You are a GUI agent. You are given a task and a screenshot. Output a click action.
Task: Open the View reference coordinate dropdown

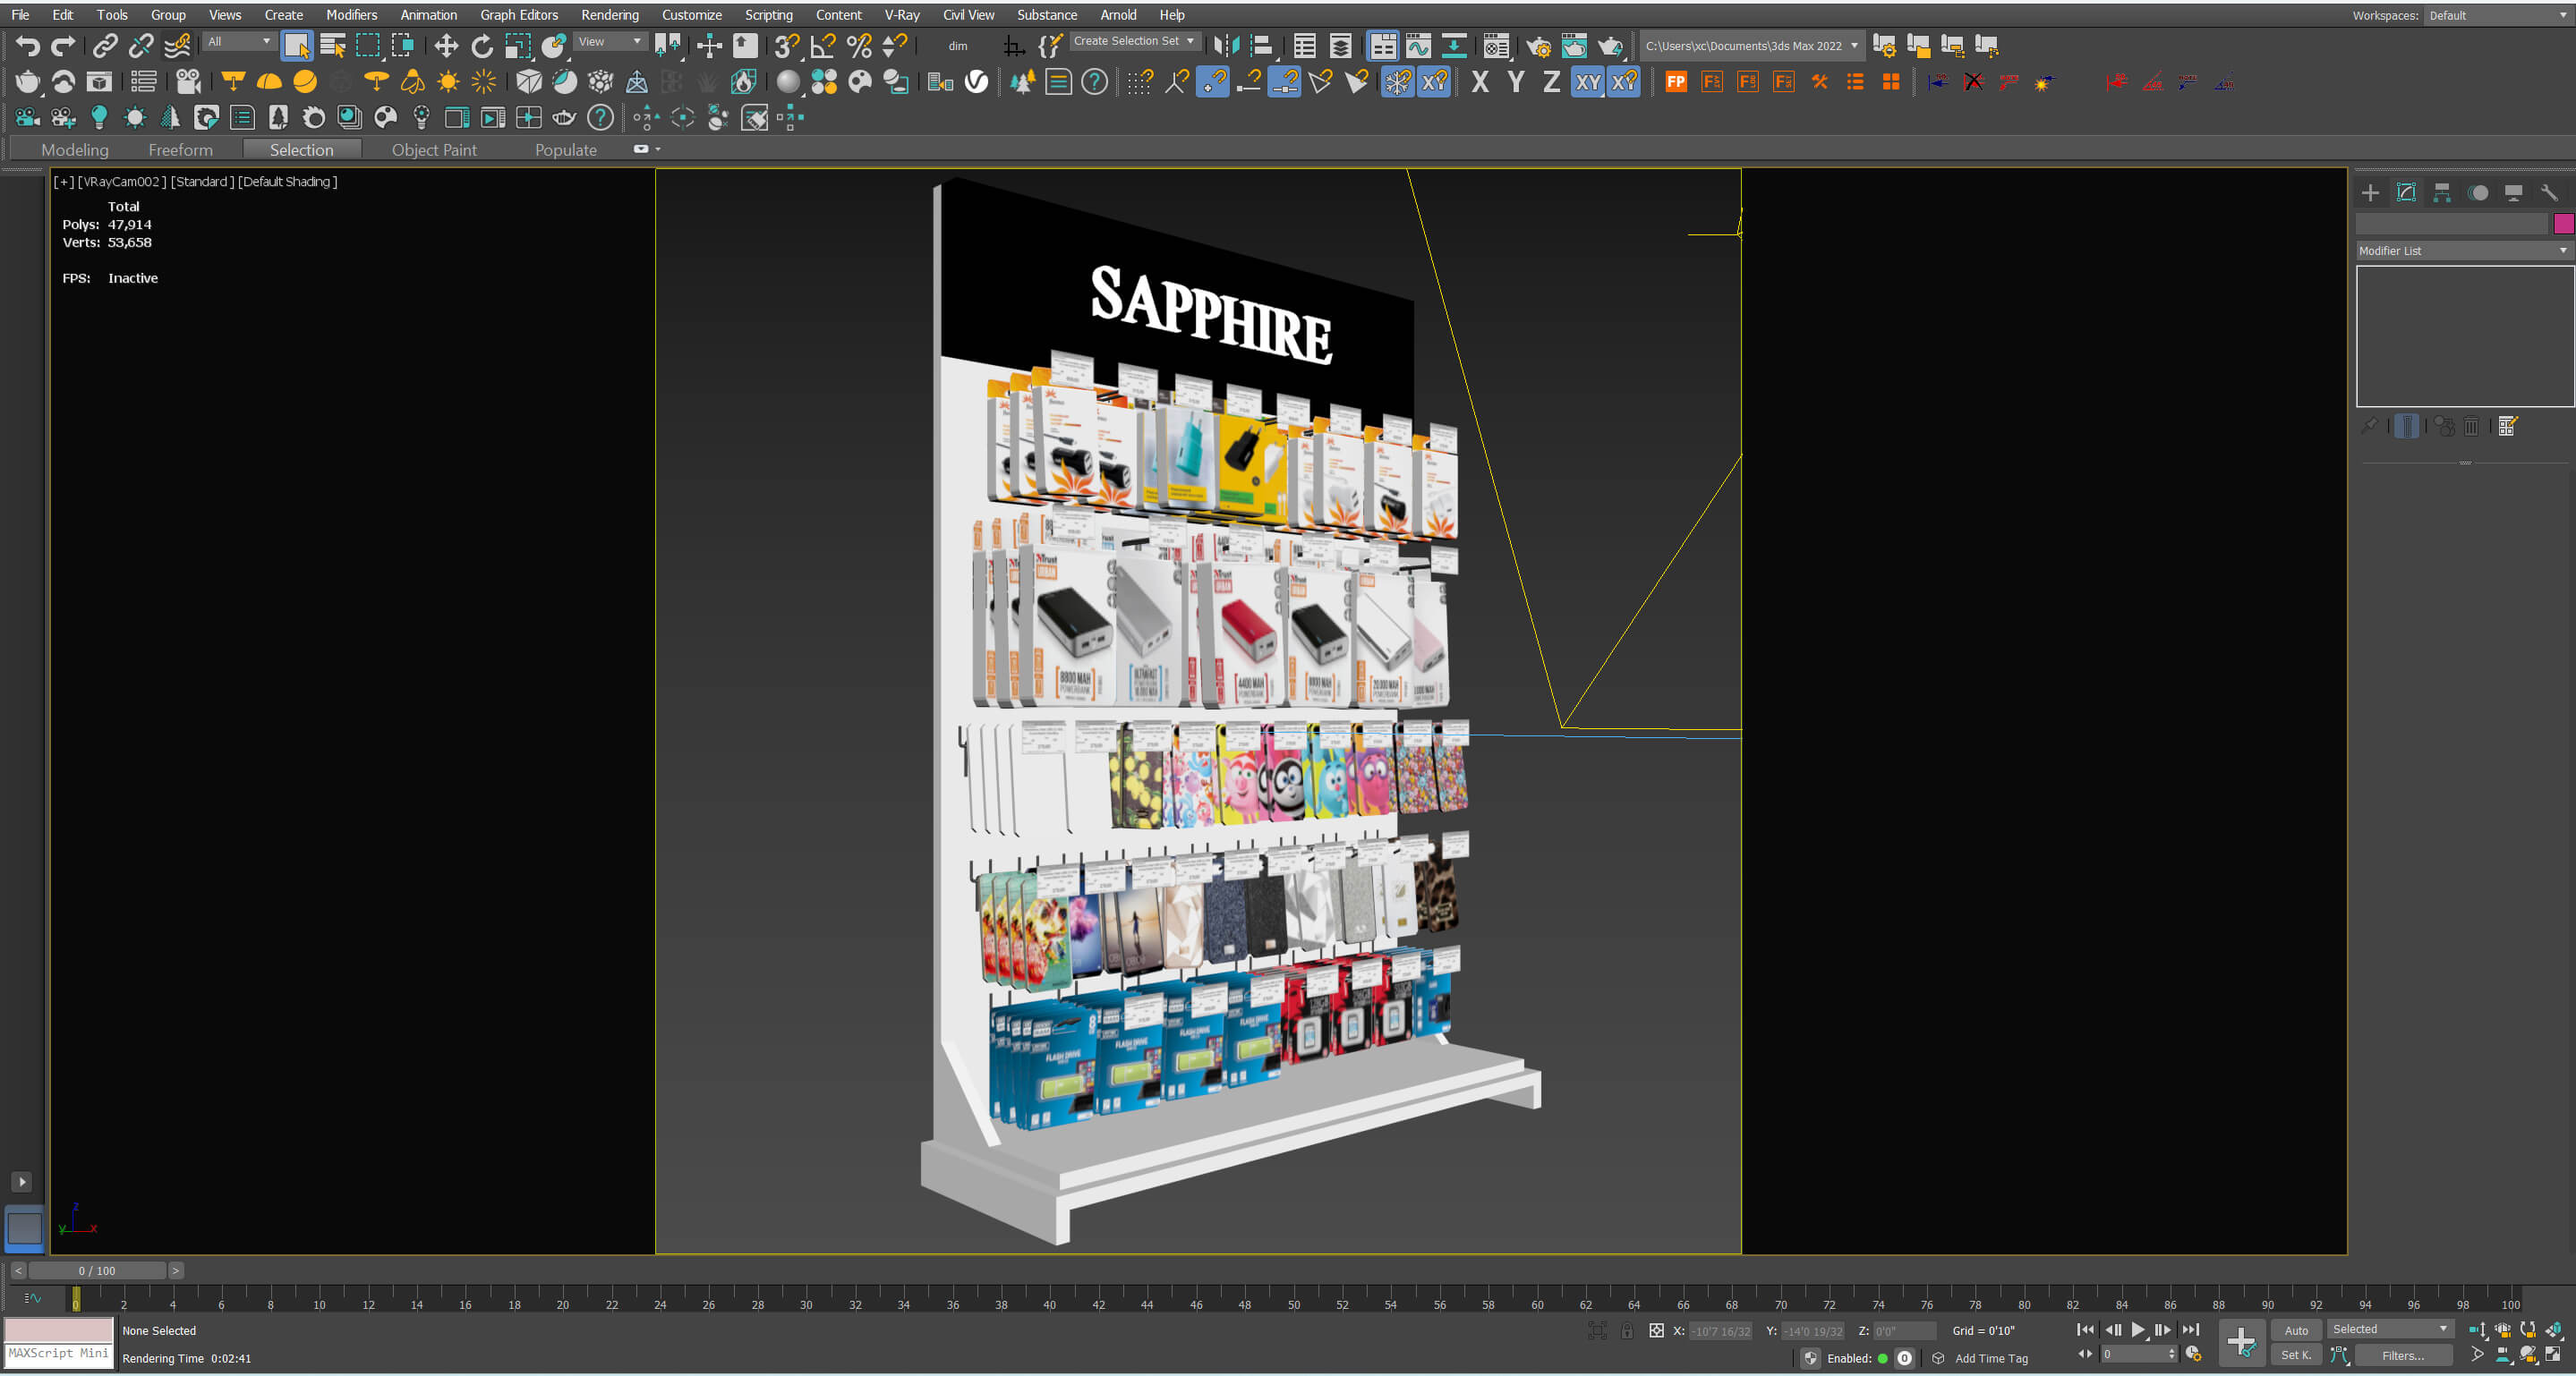[610, 42]
